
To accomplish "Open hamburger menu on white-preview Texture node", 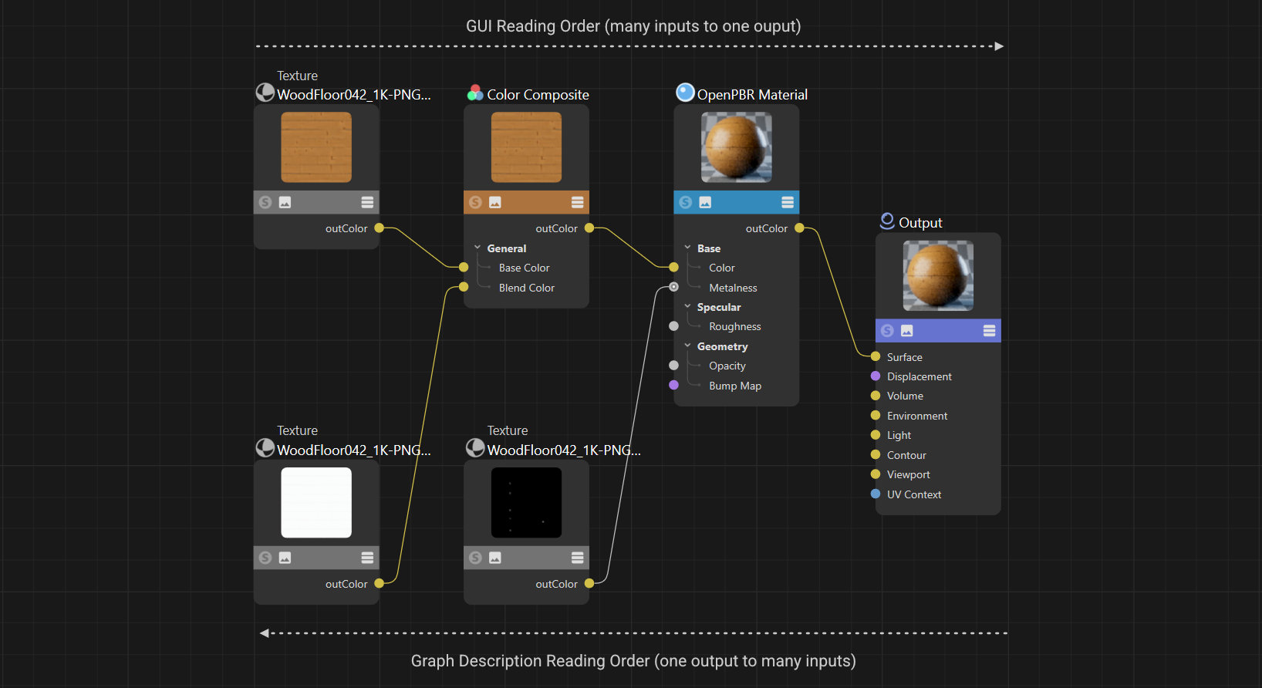I will tap(367, 558).
